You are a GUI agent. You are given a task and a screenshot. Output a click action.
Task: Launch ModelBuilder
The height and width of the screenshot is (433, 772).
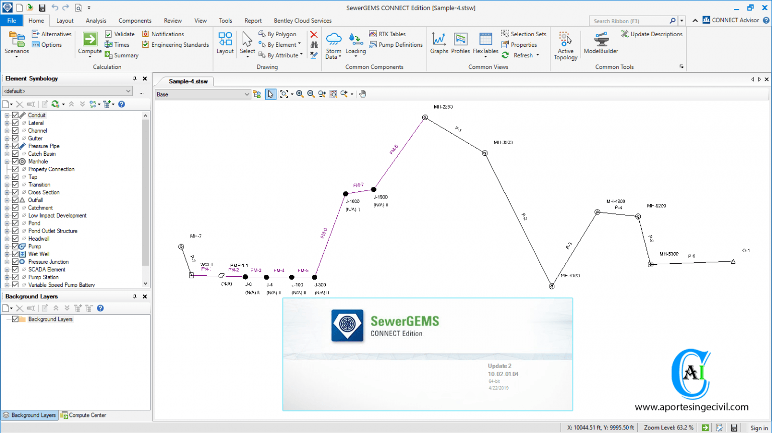click(601, 43)
